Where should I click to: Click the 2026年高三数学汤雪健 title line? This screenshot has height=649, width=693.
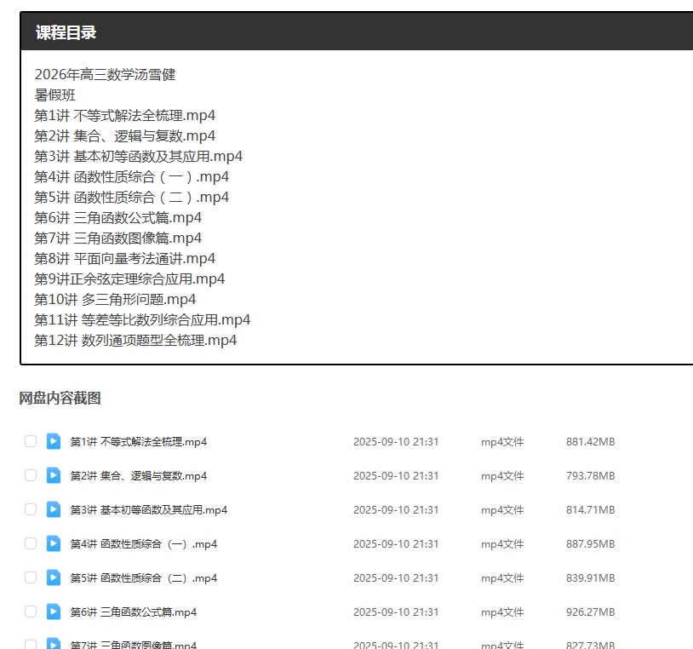pos(105,75)
